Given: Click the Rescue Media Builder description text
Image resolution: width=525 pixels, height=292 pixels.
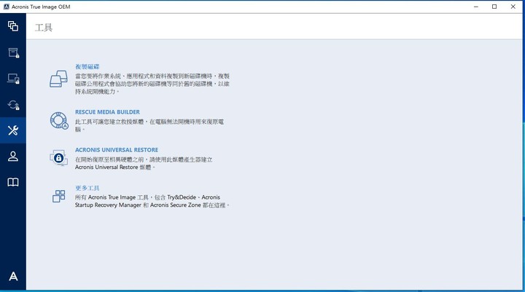Looking at the screenshot, I should [x=149, y=125].
